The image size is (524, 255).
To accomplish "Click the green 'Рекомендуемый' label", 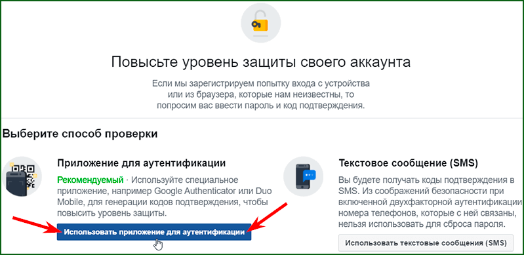I will coord(91,180).
